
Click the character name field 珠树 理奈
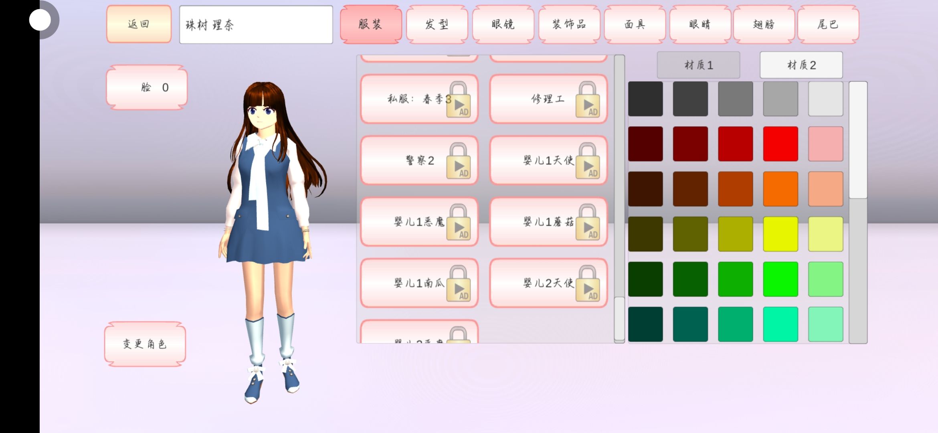[256, 25]
